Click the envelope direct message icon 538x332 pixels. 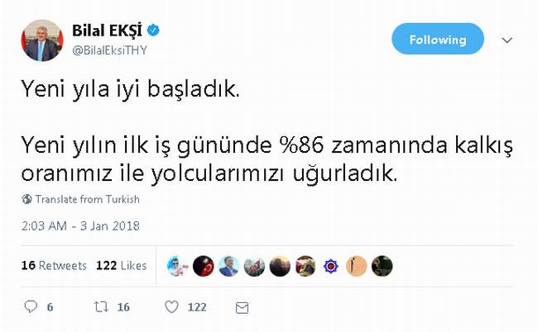242,307
